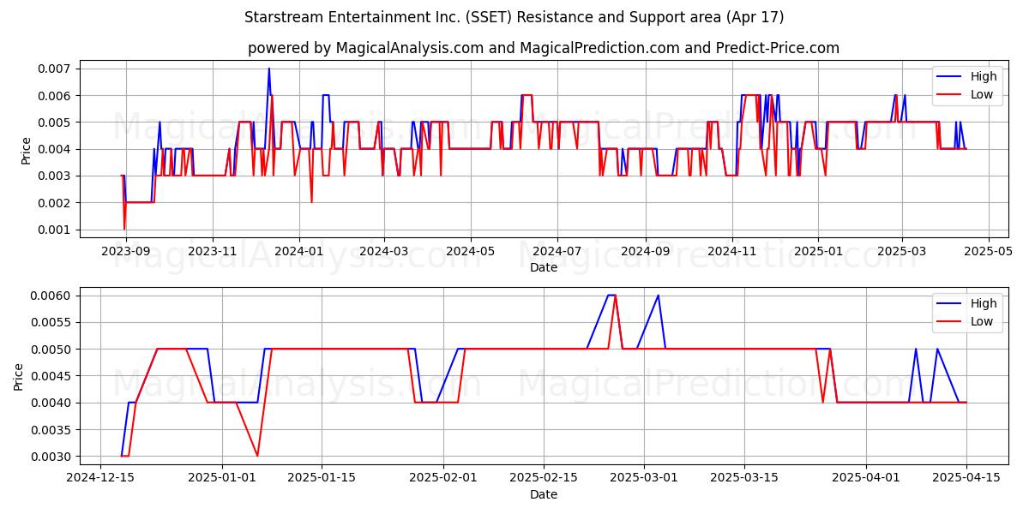Click the '2024-03' date tick label
The width and height of the screenshot is (1029, 514).
383,251
